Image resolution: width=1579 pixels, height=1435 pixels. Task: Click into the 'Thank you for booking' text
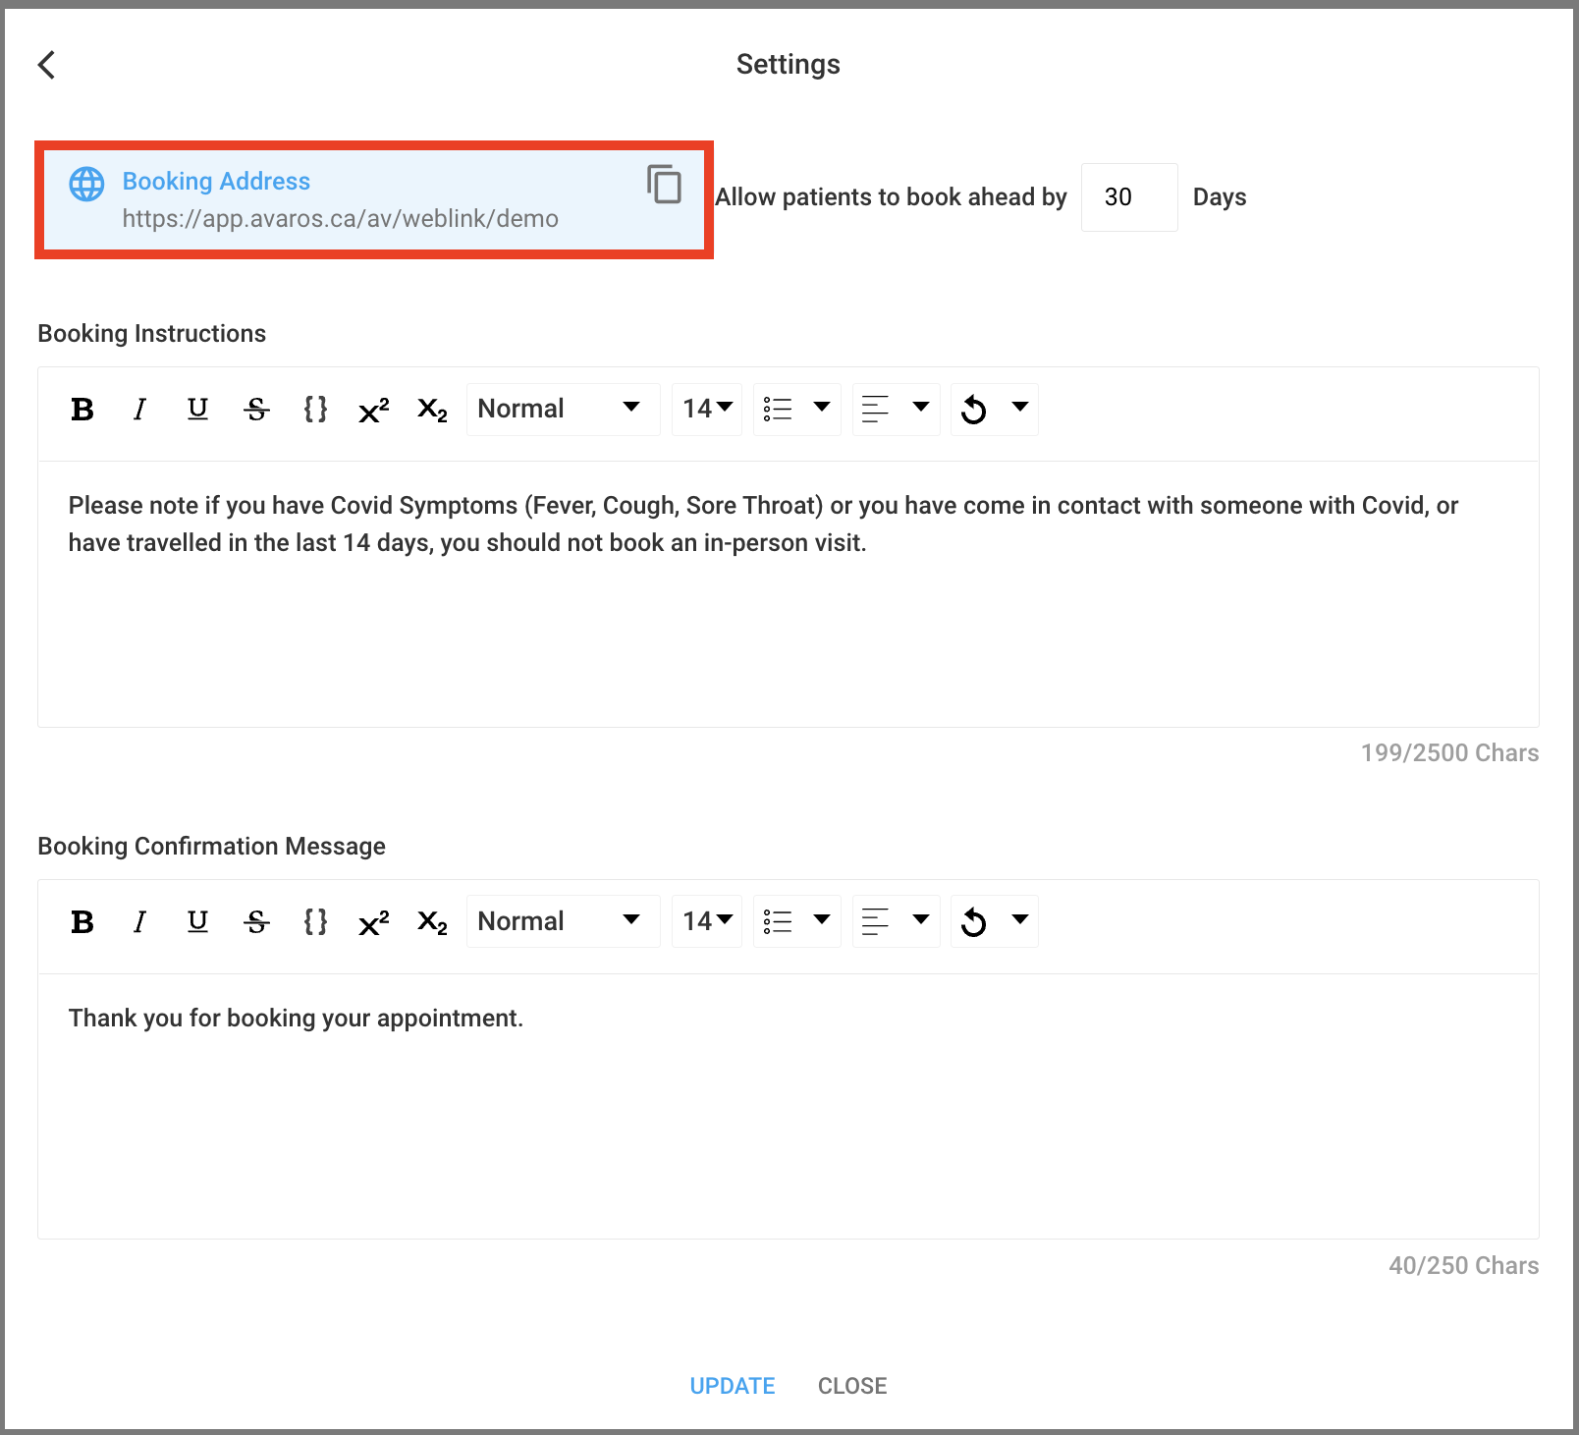(296, 1019)
